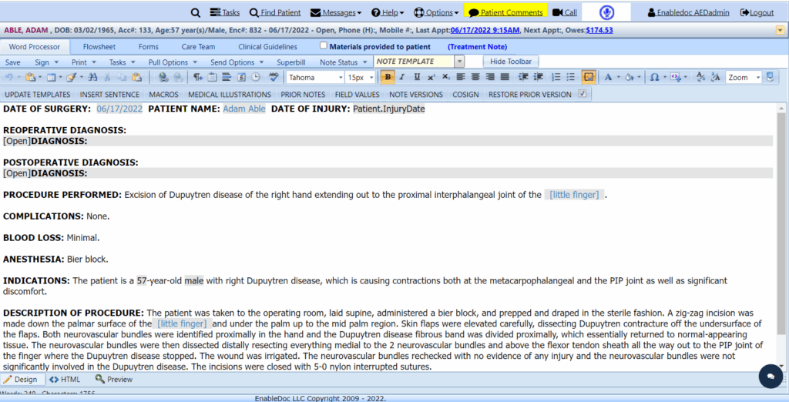Run the ABC spell check icon

coord(274,78)
